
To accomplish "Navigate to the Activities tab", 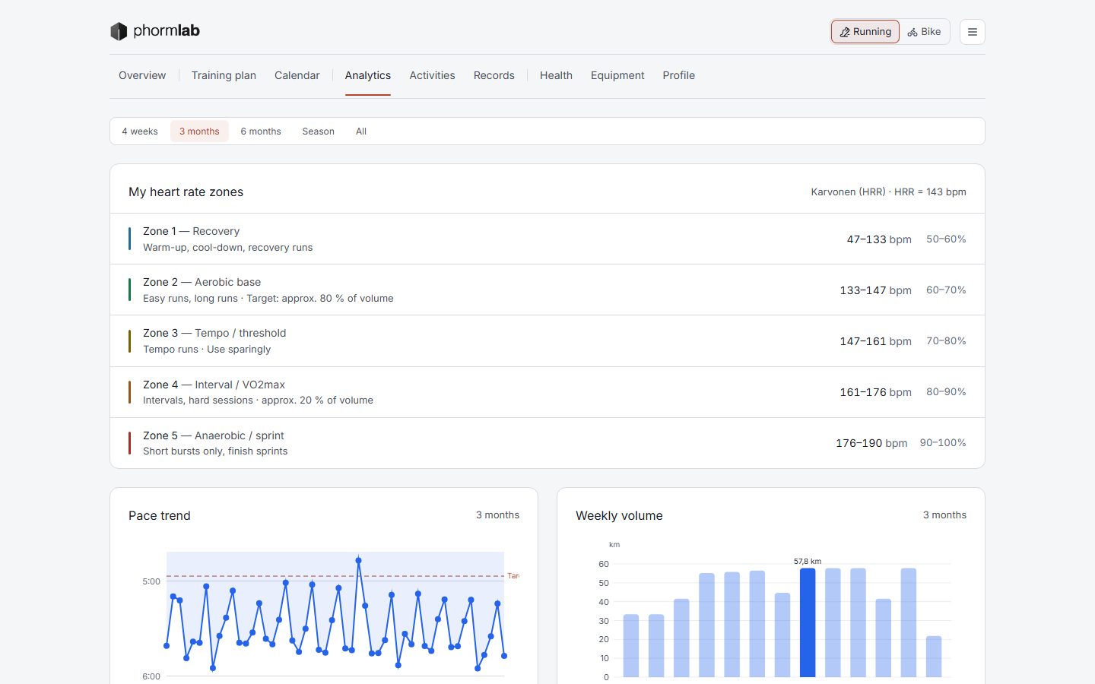I will 432,75.
